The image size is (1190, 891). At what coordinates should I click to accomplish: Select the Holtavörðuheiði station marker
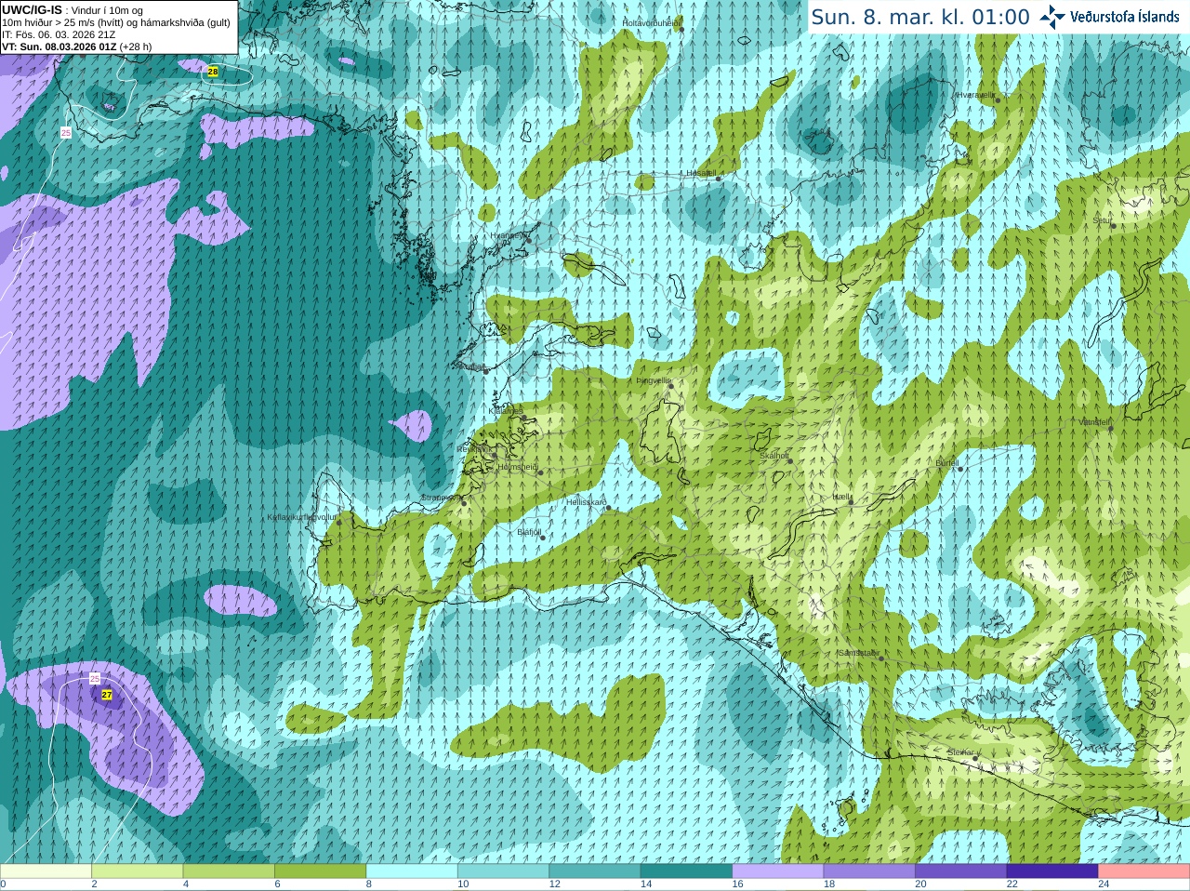681,29
